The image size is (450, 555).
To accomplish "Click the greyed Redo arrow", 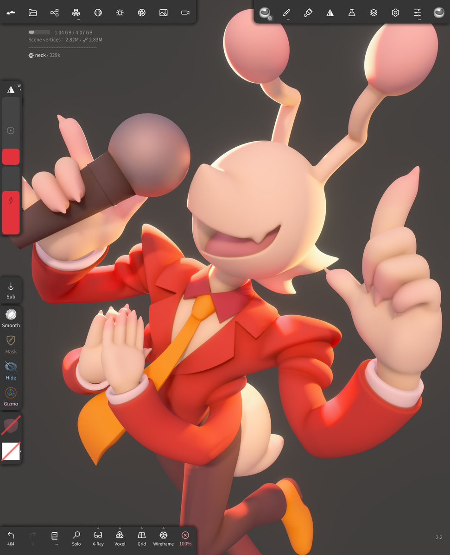I will coord(32,538).
